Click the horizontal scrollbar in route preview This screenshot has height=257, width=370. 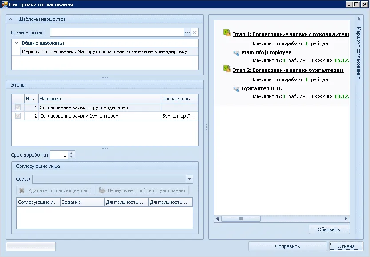coord(241,219)
